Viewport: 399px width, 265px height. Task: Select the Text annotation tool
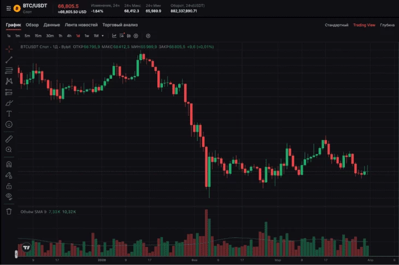pyautogui.click(x=9, y=114)
